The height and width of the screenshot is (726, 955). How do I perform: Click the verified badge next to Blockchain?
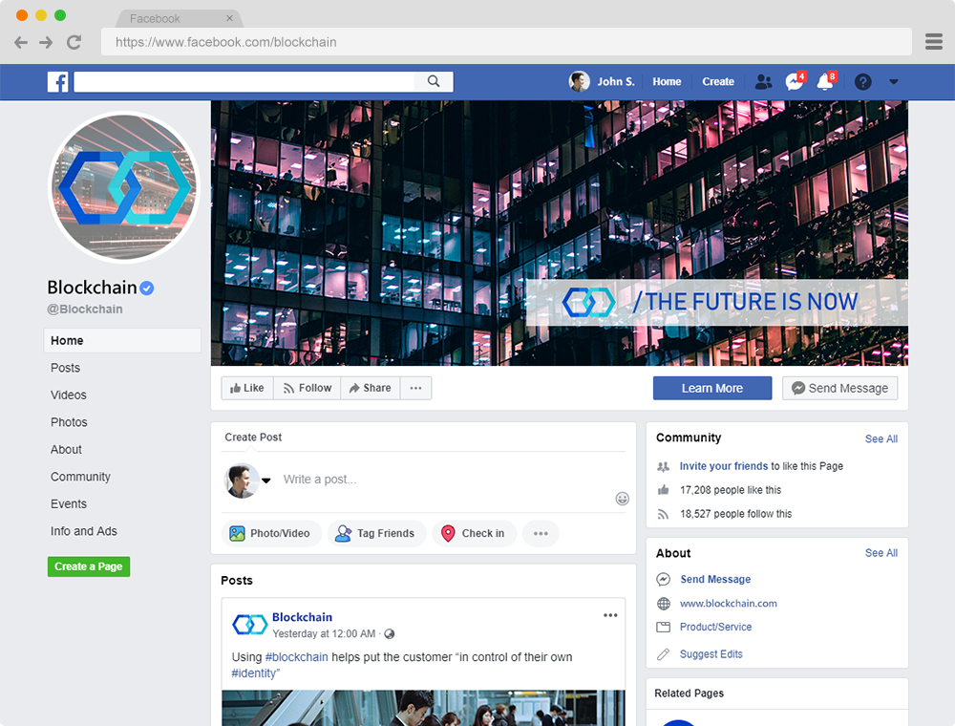pos(147,288)
